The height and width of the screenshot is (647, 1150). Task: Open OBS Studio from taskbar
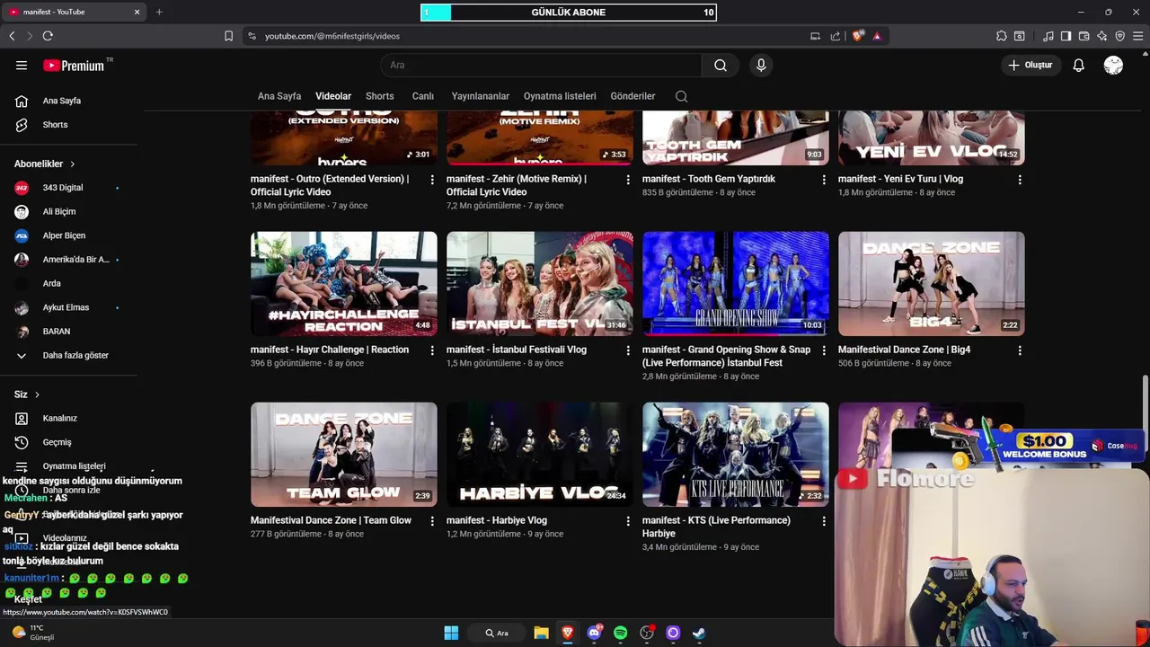coord(647,633)
